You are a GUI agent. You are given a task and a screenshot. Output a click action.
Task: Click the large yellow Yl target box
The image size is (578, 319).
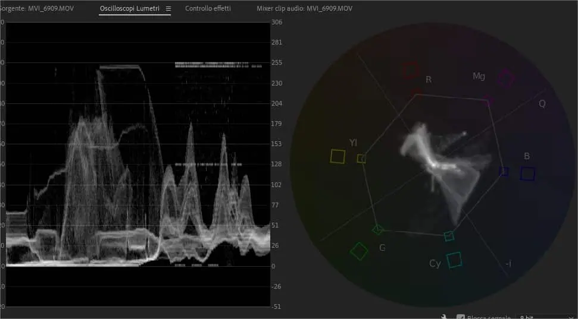tap(338, 156)
